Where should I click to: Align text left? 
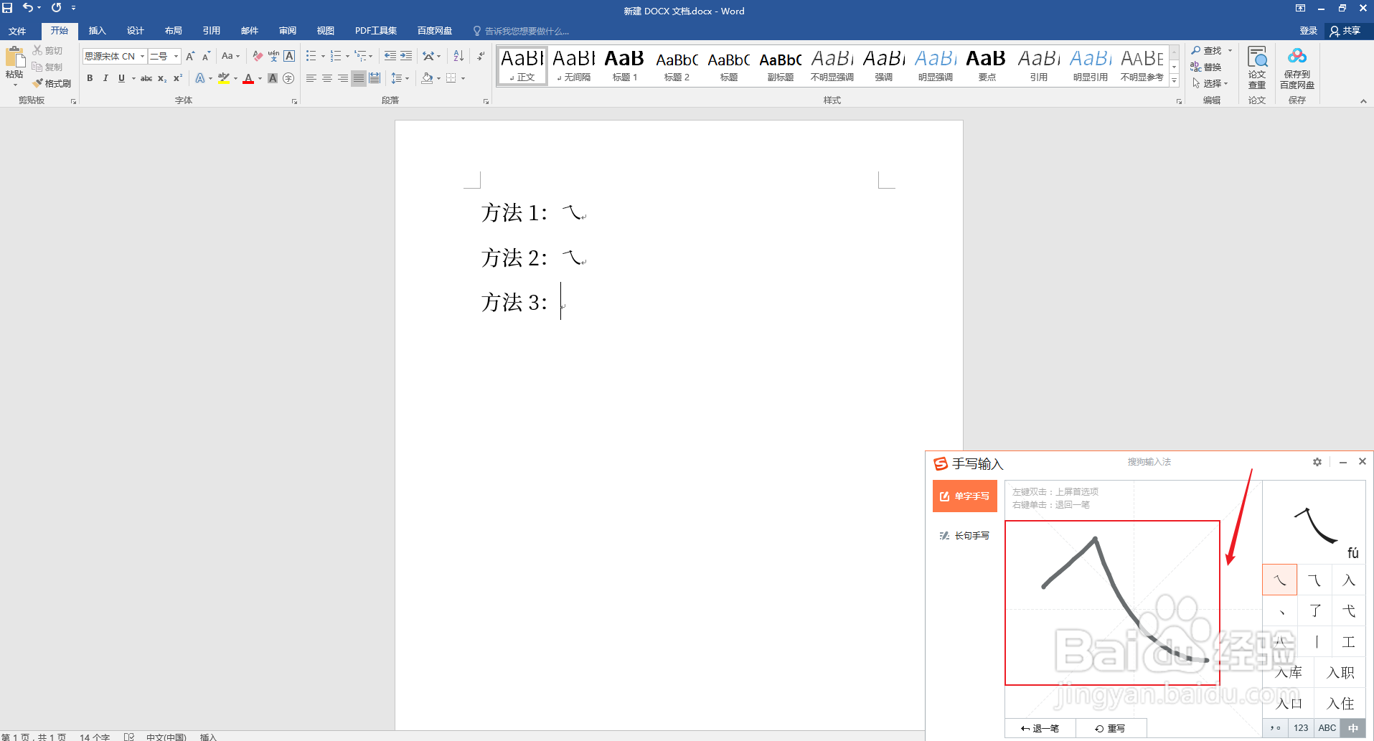(311, 78)
